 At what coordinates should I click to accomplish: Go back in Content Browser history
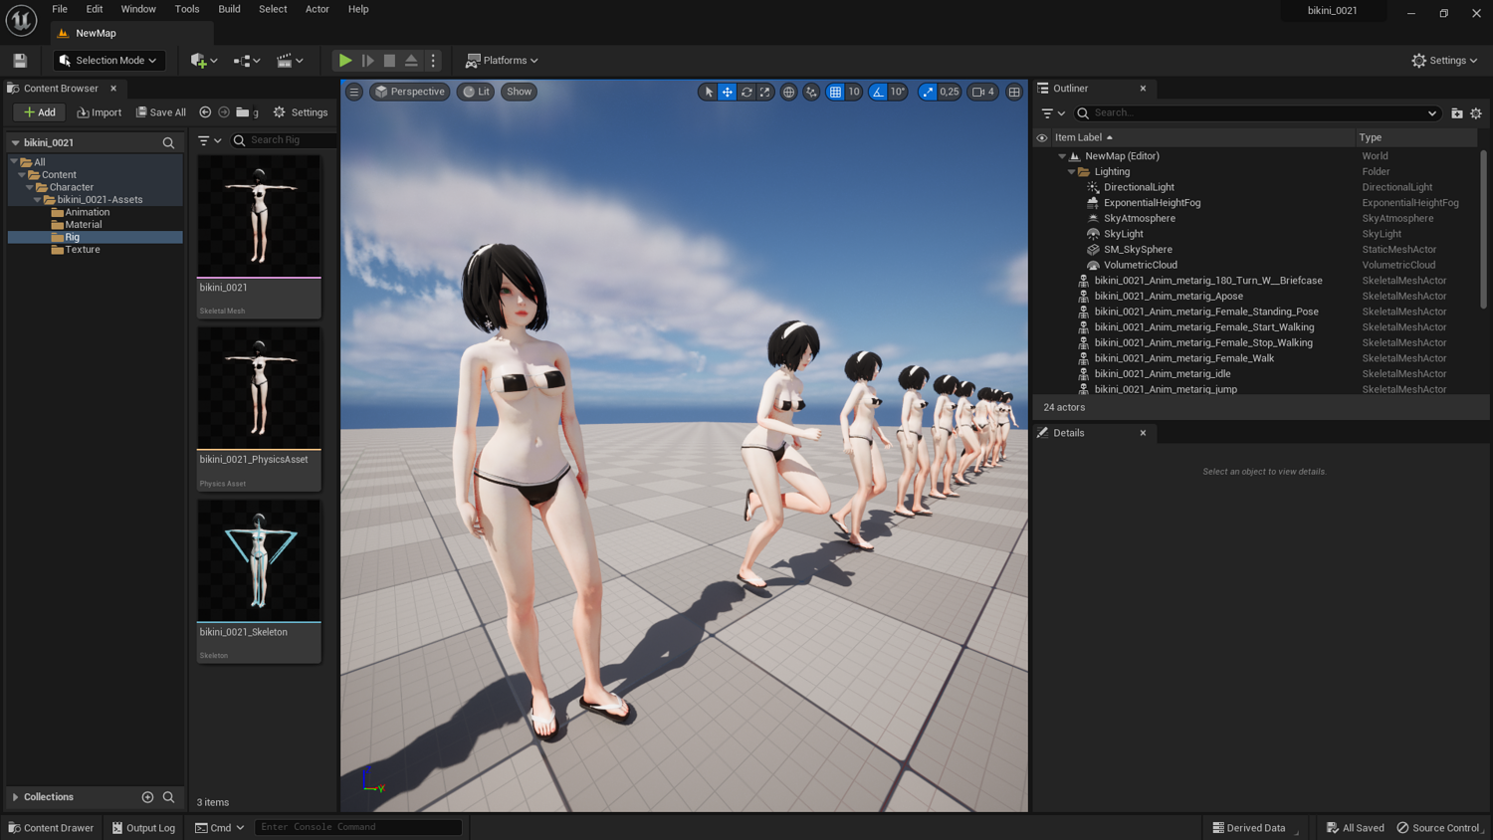point(205,112)
